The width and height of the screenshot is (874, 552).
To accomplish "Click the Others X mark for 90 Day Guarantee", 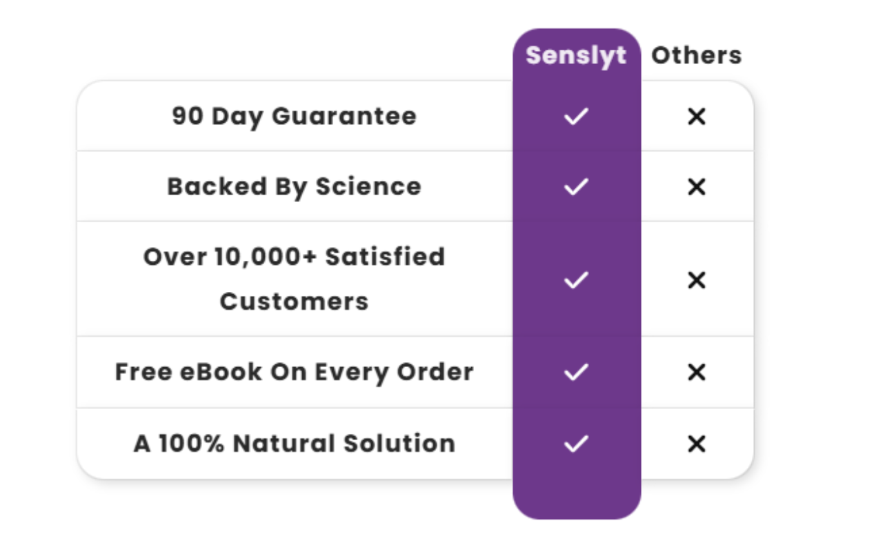I will 697,117.
